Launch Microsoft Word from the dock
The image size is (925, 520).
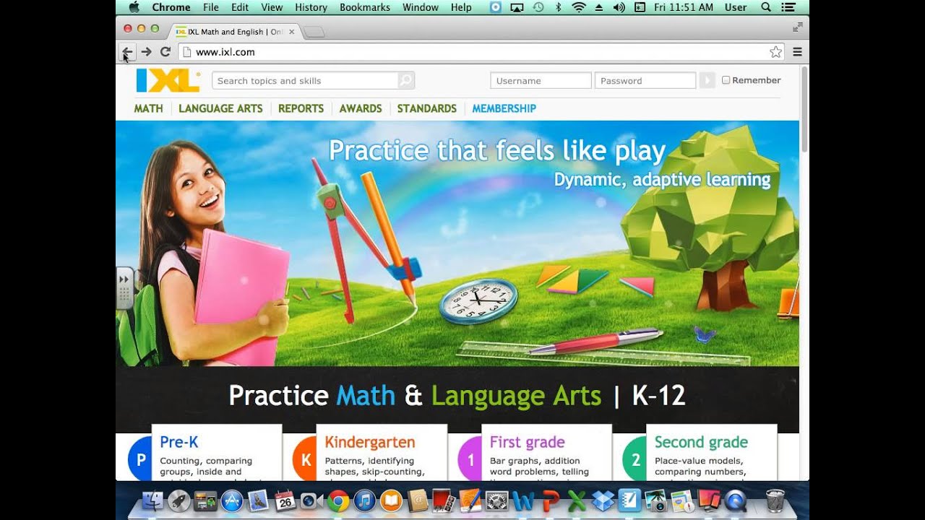point(523,500)
